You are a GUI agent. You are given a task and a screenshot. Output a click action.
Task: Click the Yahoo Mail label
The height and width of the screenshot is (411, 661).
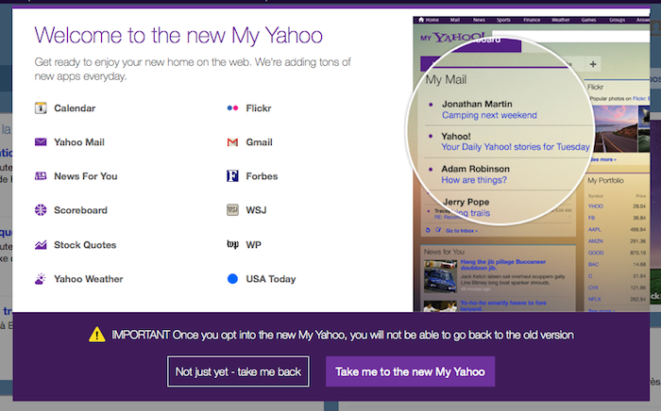coord(79,142)
